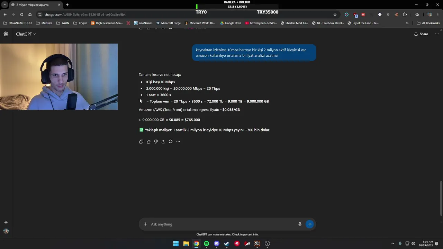The width and height of the screenshot is (443, 249).
Task: Open File Explorer from the taskbar
Action: coord(186,243)
